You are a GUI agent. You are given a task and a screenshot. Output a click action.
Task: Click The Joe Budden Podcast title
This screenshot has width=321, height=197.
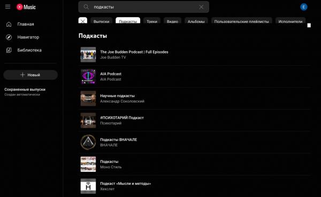pyautogui.click(x=134, y=52)
